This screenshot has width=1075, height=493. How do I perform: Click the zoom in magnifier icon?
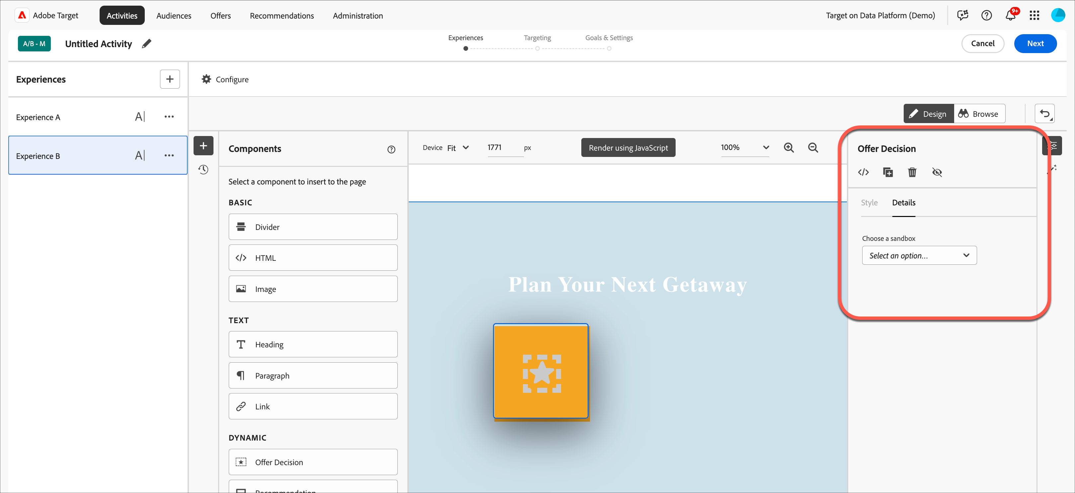pos(788,148)
